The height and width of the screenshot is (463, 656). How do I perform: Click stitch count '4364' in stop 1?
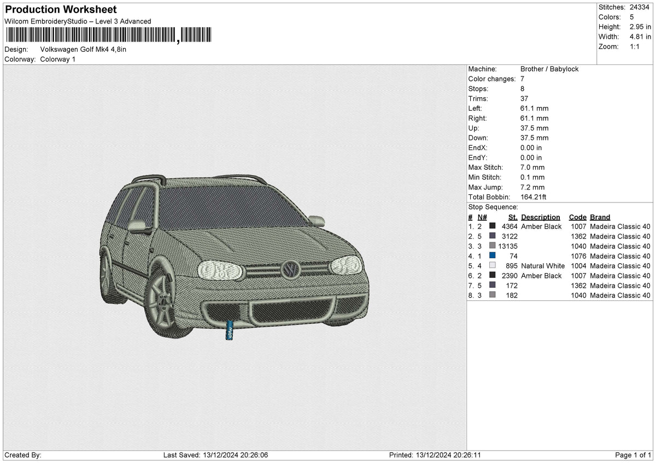pos(509,227)
